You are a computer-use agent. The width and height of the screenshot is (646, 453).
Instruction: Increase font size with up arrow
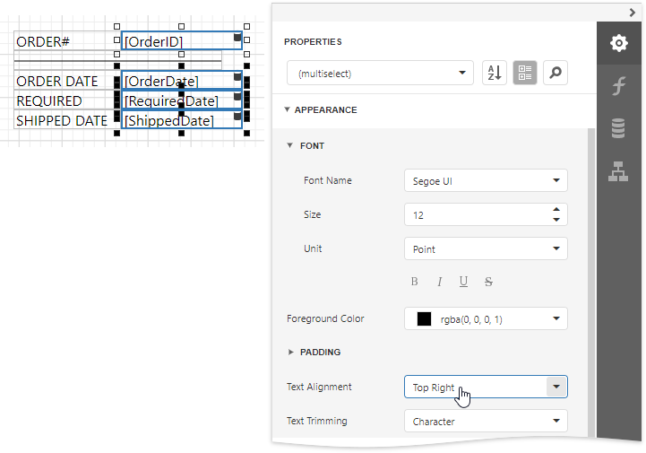point(556,210)
